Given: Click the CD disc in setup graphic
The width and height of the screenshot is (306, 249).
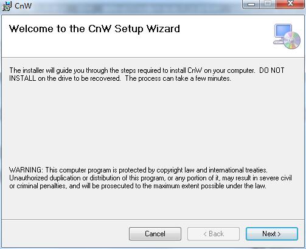Looking at the screenshot, I should (x=292, y=40).
